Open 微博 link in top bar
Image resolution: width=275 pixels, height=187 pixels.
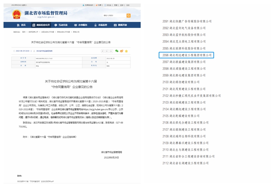[99, 5]
